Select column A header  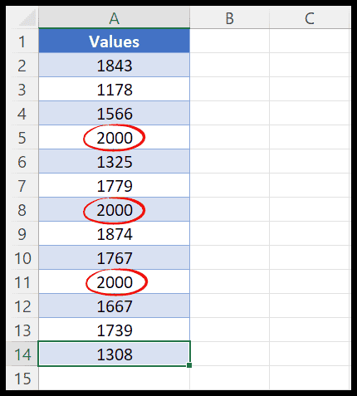[115, 18]
